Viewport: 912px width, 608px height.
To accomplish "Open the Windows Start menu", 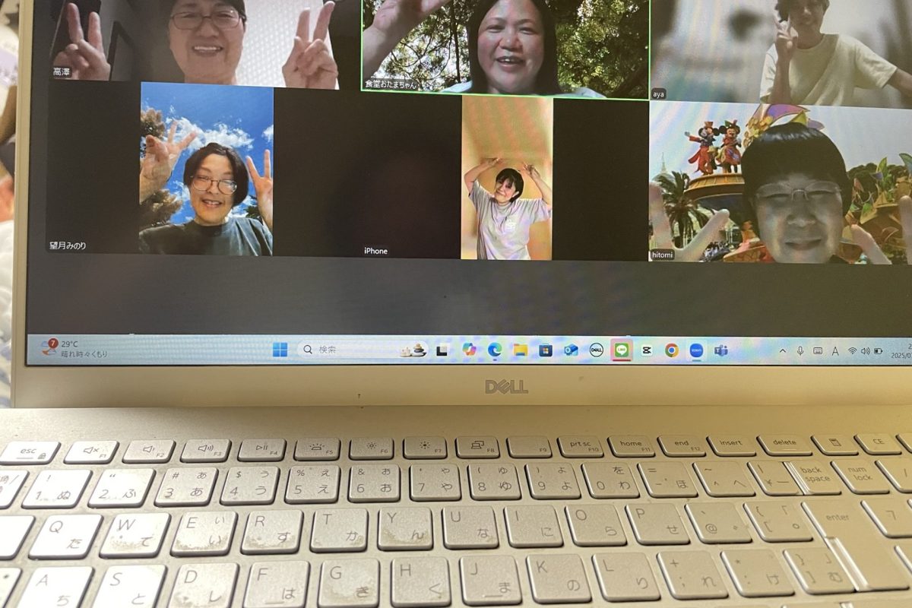I will (280, 350).
